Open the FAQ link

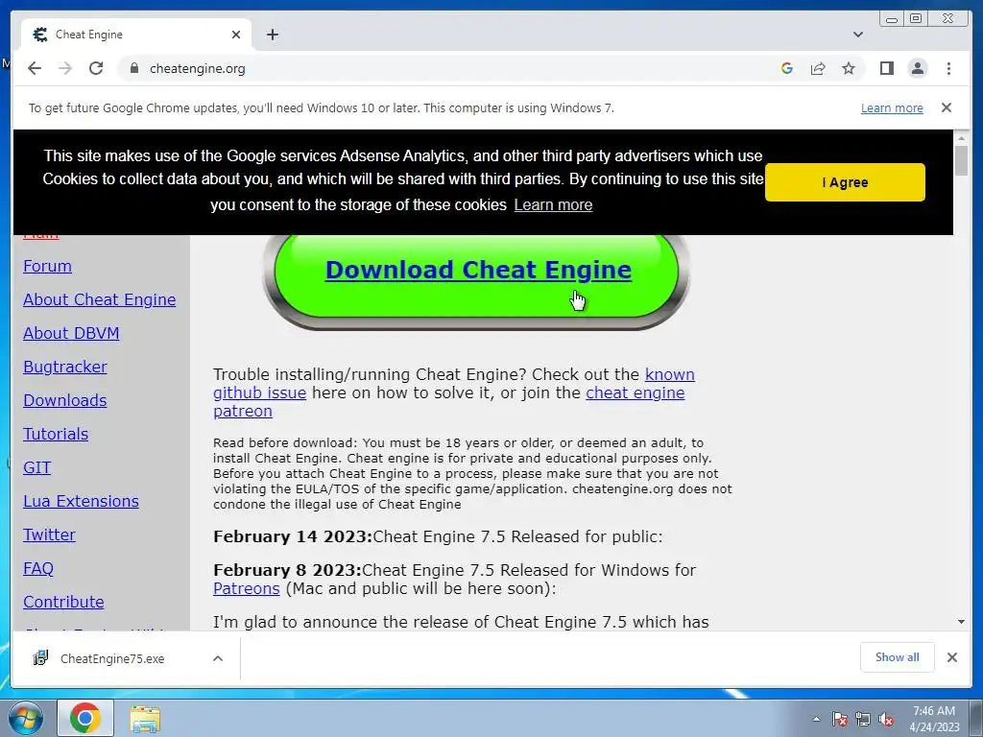point(38,568)
